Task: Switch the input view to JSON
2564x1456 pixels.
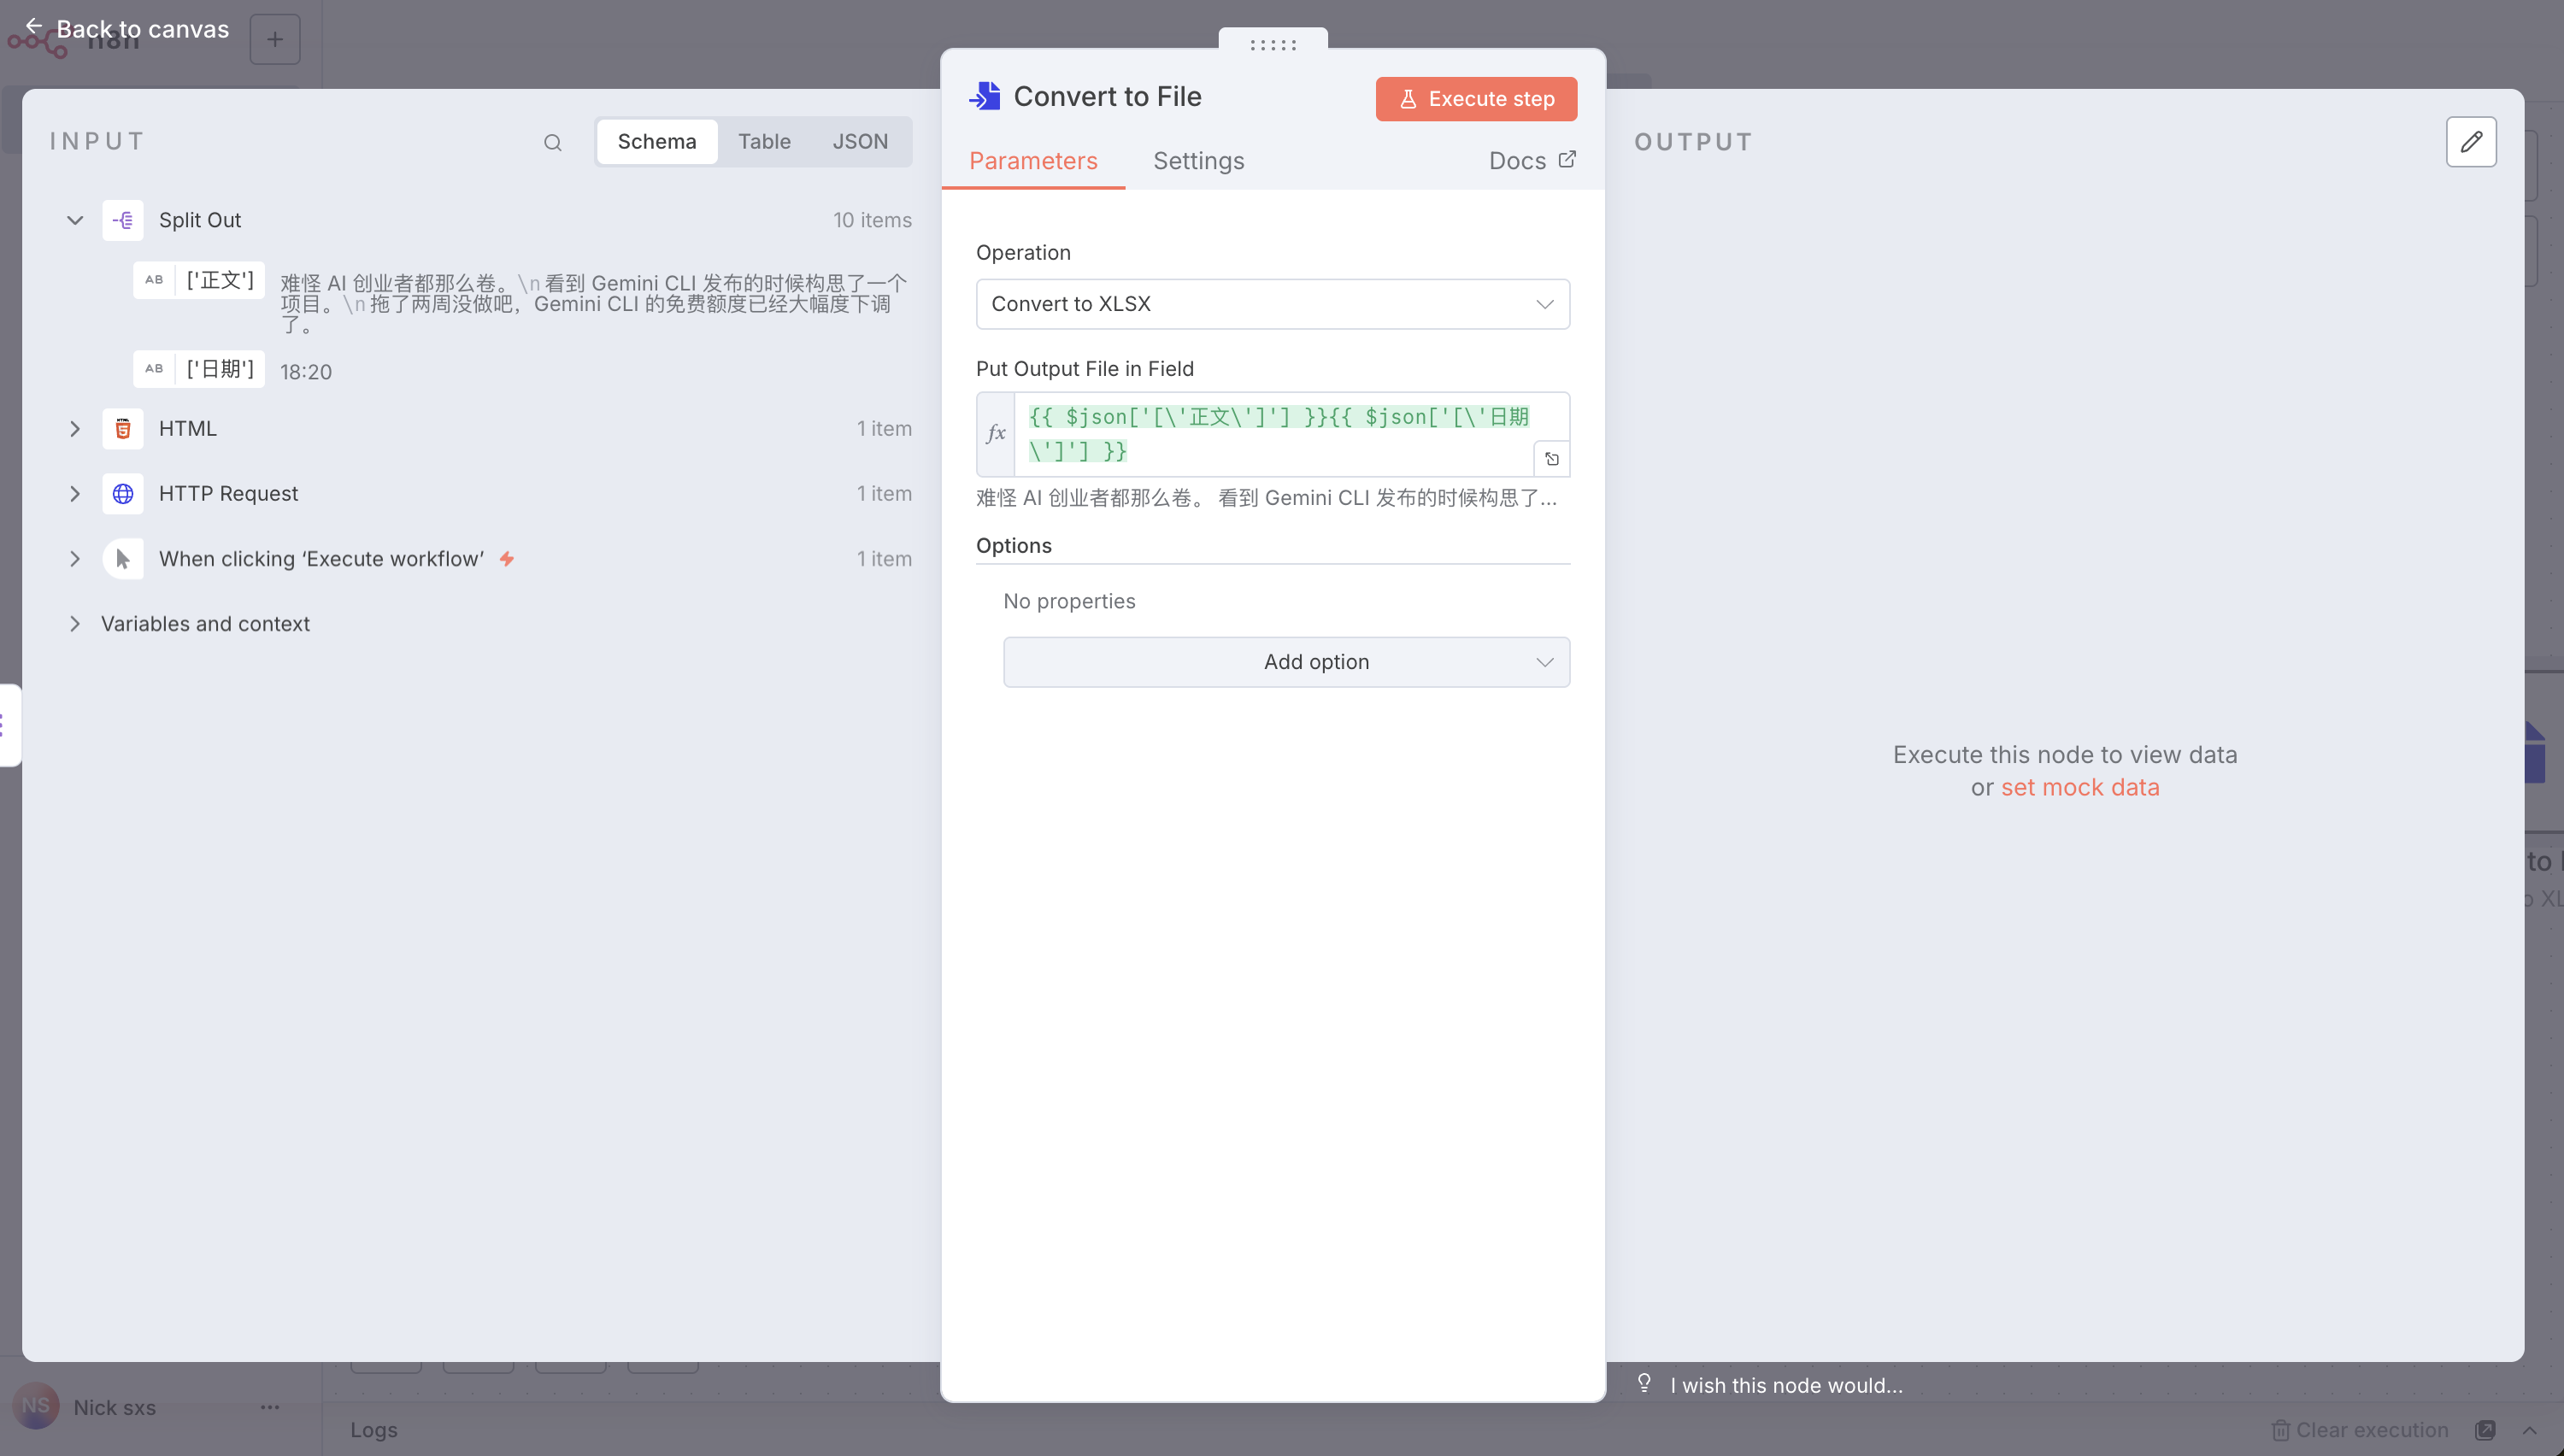Action: (859, 142)
